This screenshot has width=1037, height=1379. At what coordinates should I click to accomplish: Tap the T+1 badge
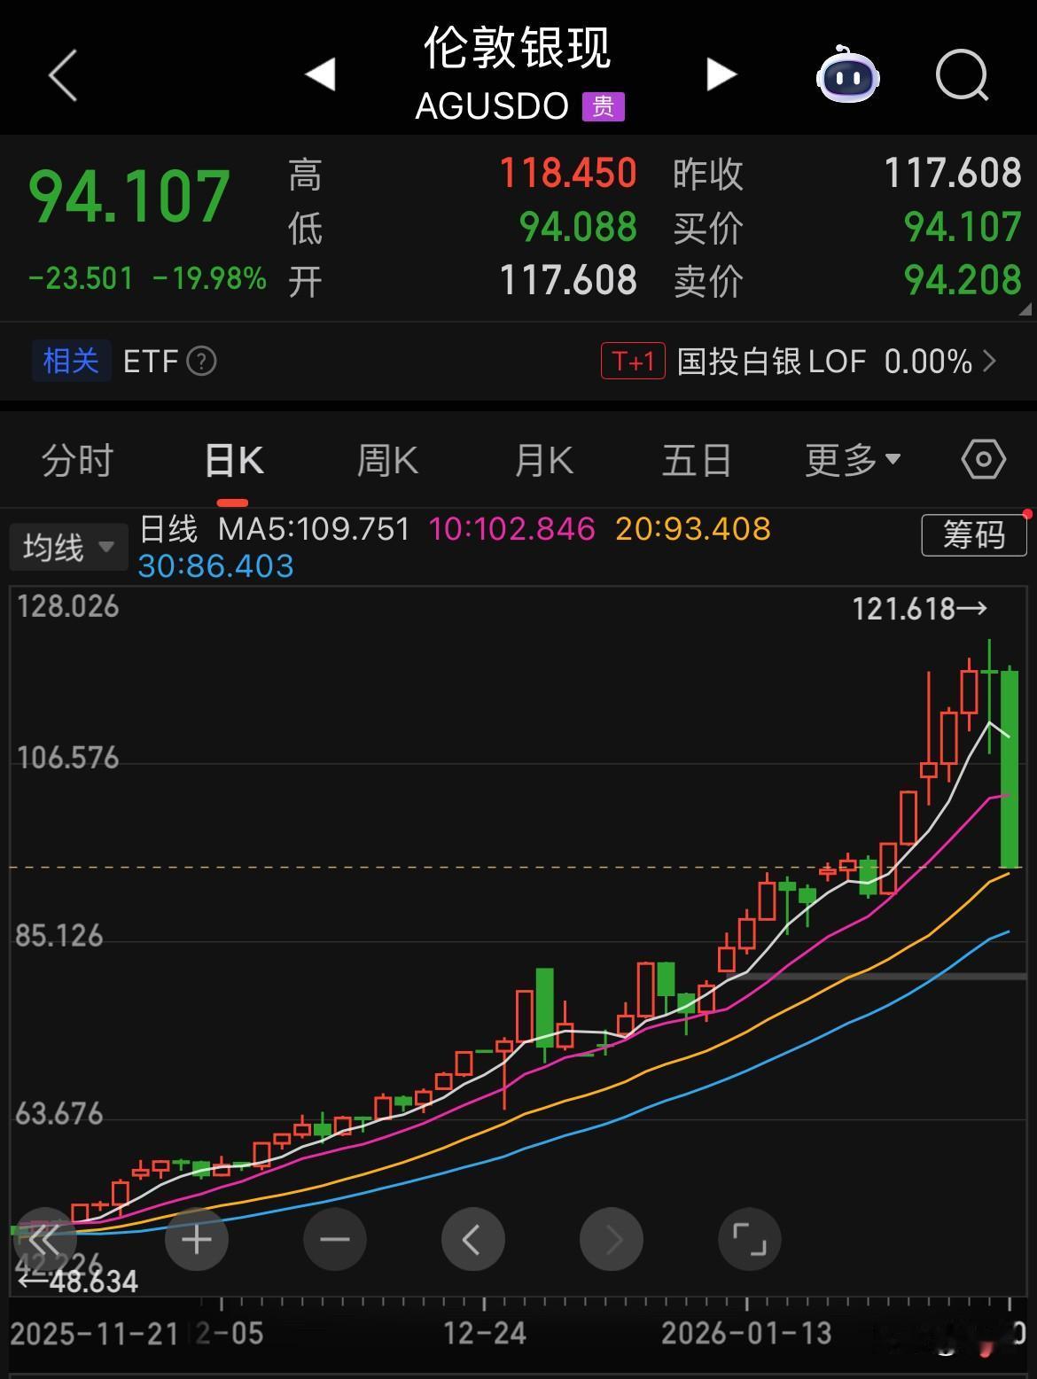point(633,362)
